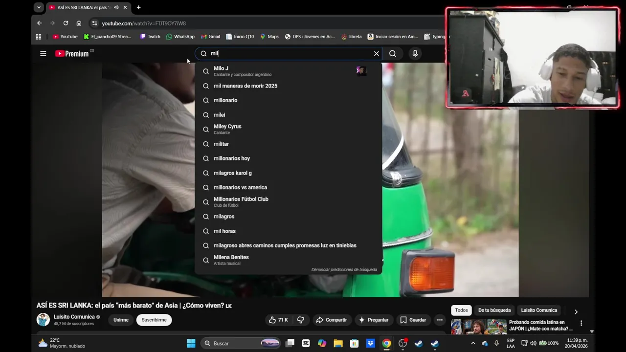Viewport: 626px width, 352px height.
Task: Open the Probando comida latina en Japón thumbnail
Action: pyautogui.click(x=478, y=327)
